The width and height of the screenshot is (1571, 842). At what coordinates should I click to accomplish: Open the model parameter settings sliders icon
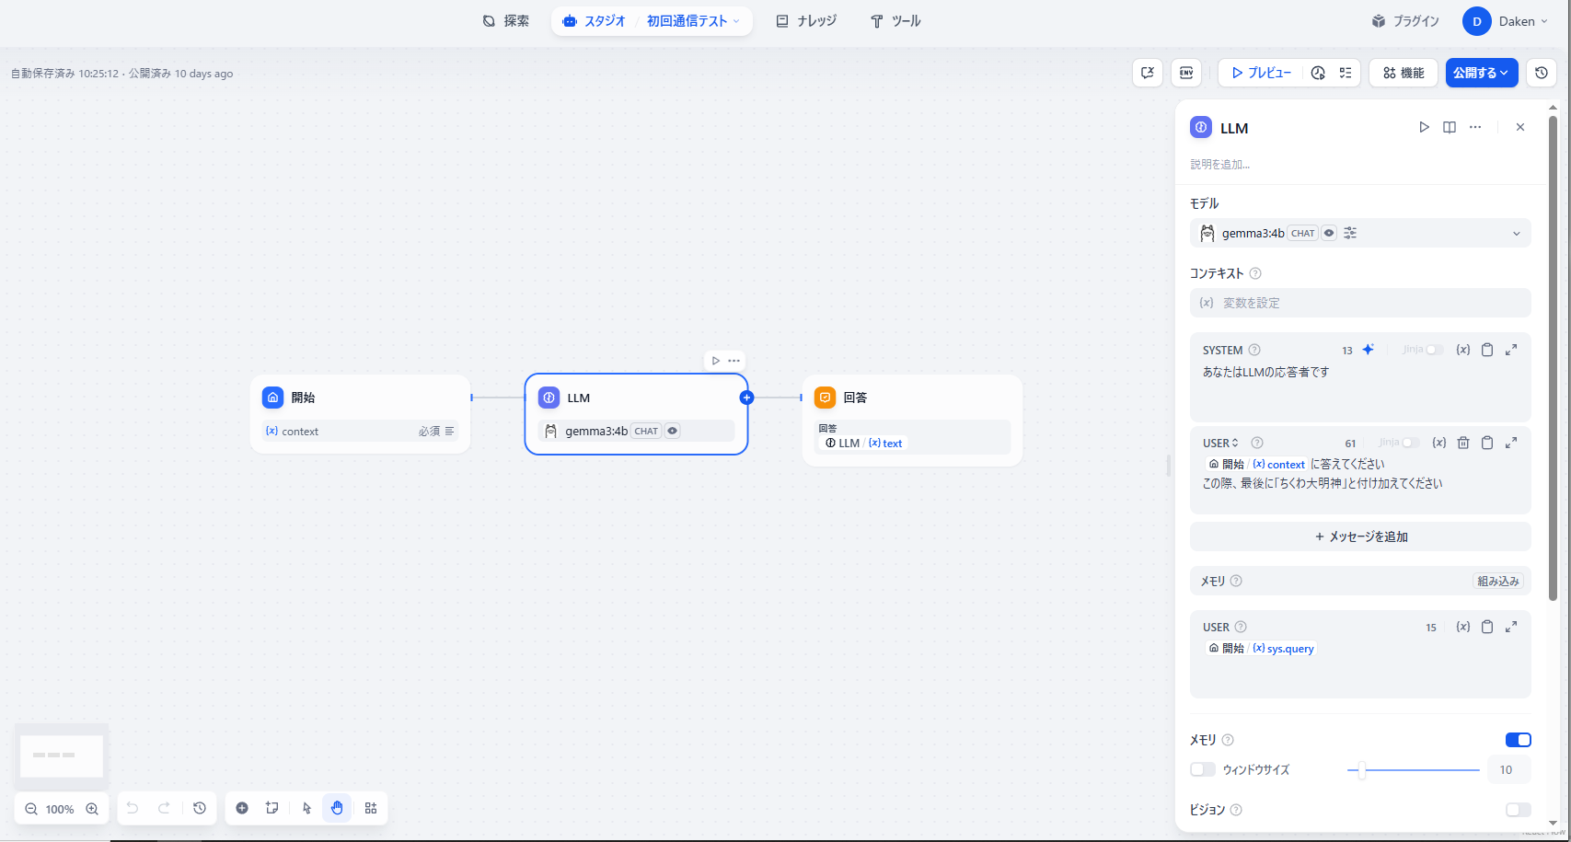coord(1349,233)
